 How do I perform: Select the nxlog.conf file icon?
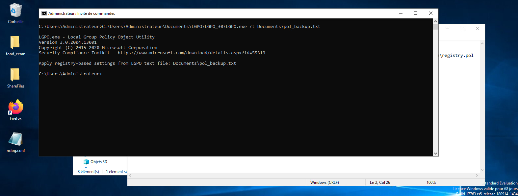point(15,140)
